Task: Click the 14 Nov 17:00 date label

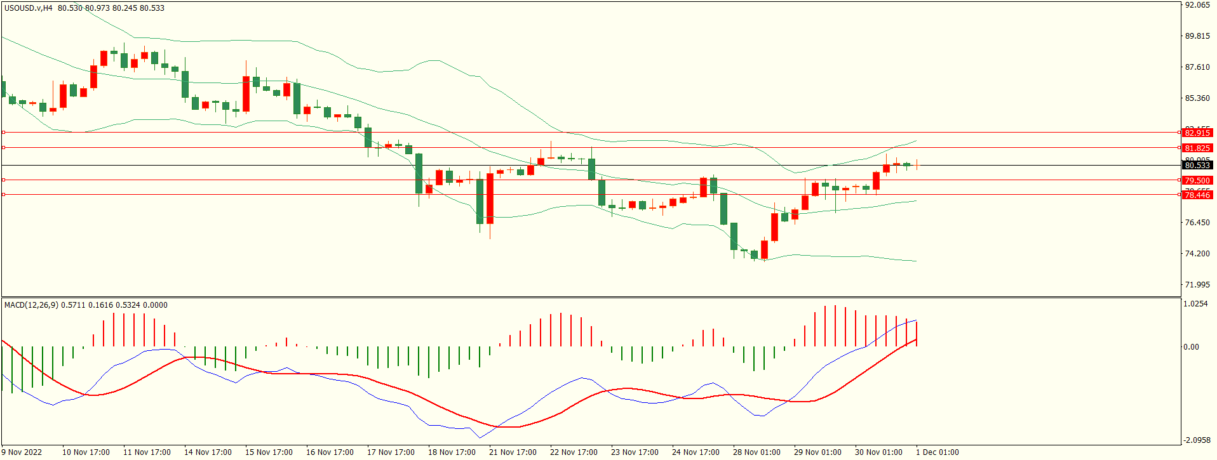Action: click(208, 452)
